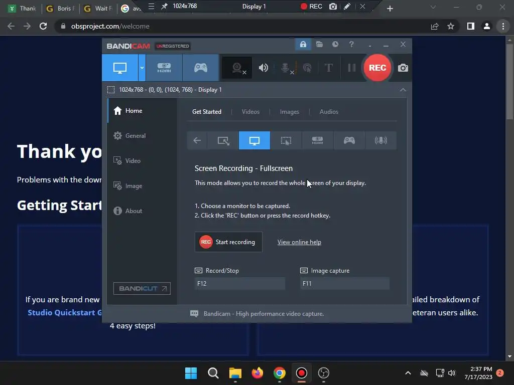Click the large red REC button
This screenshot has height=385, width=514.
tap(377, 68)
